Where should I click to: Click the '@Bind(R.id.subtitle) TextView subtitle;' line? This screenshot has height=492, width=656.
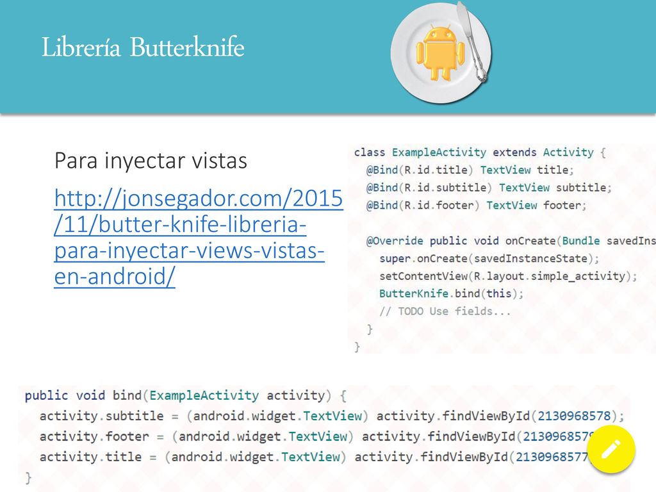(489, 188)
